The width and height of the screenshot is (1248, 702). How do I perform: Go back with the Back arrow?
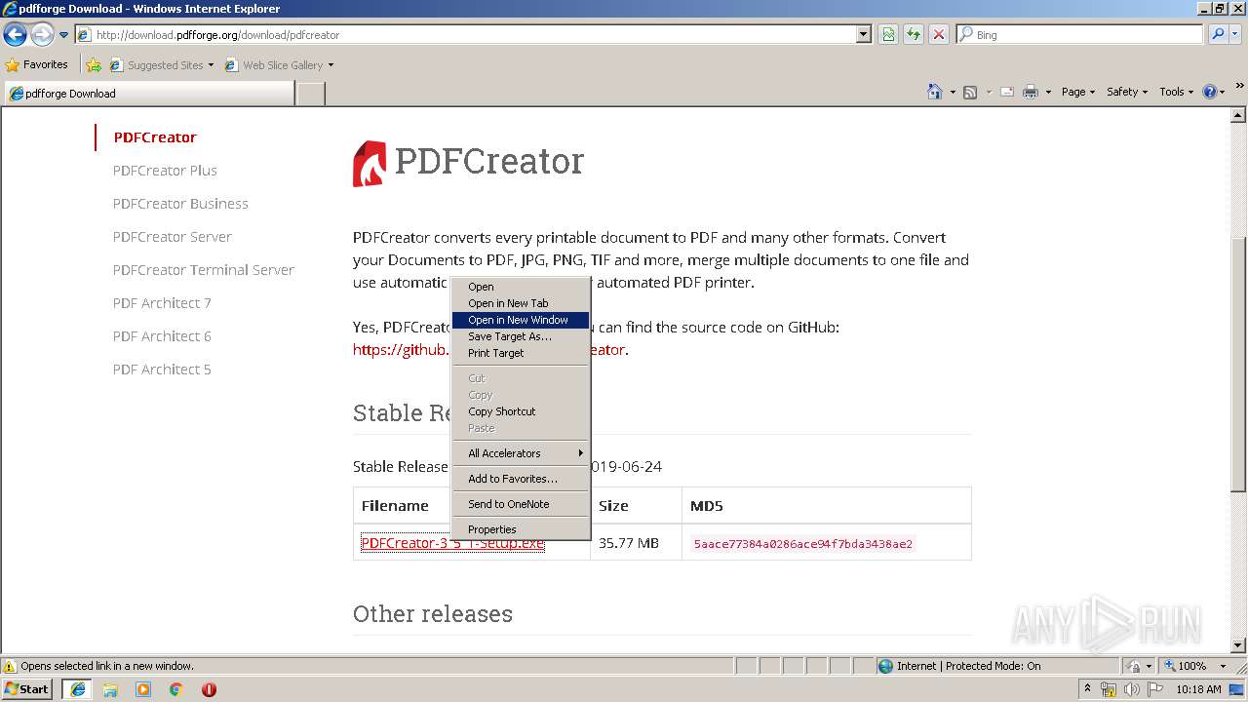[x=15, y=35]
